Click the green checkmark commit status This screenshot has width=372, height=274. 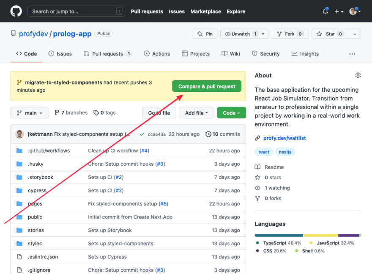coord(142,134)
